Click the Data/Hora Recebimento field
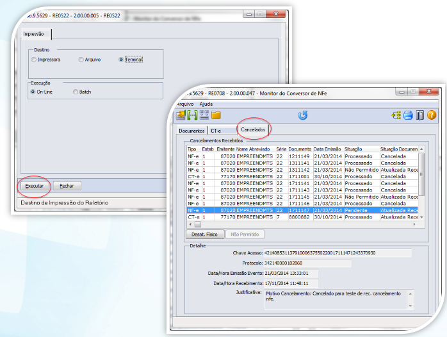This screenshot has width=447, height=337. [291, 284]
